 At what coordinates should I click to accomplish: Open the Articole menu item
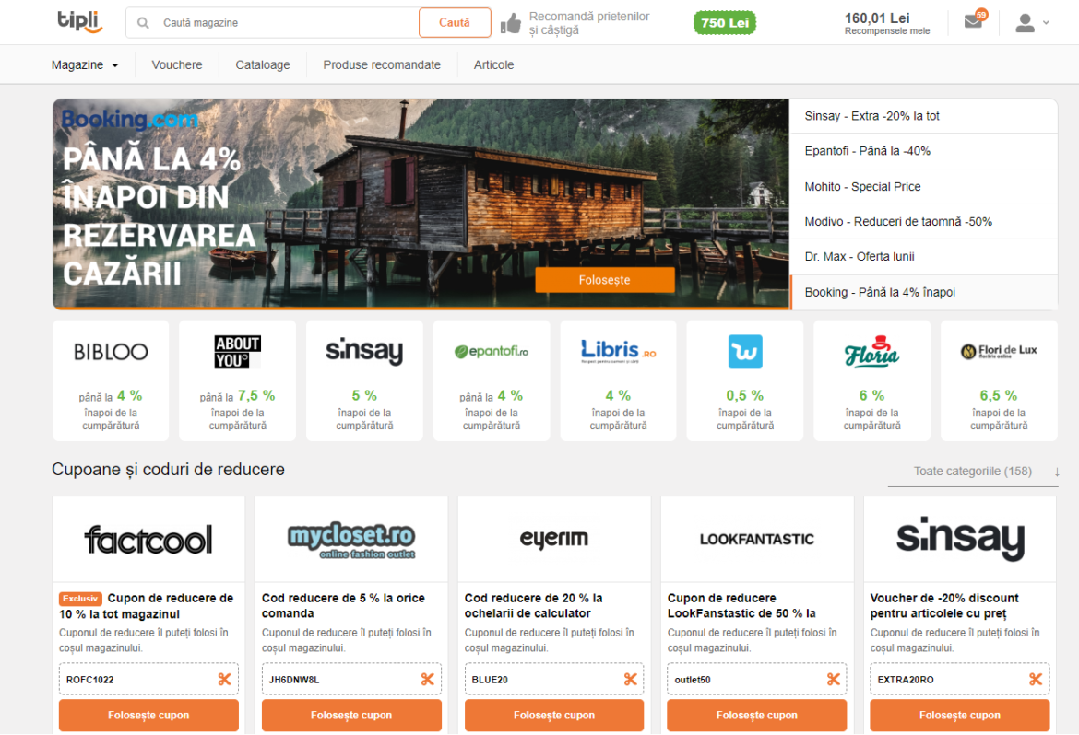click(x=494, y=65)
